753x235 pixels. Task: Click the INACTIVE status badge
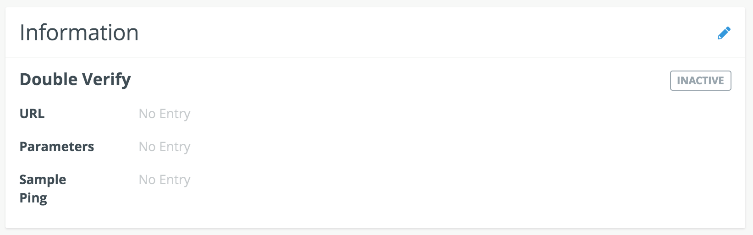tap(700, 81)
